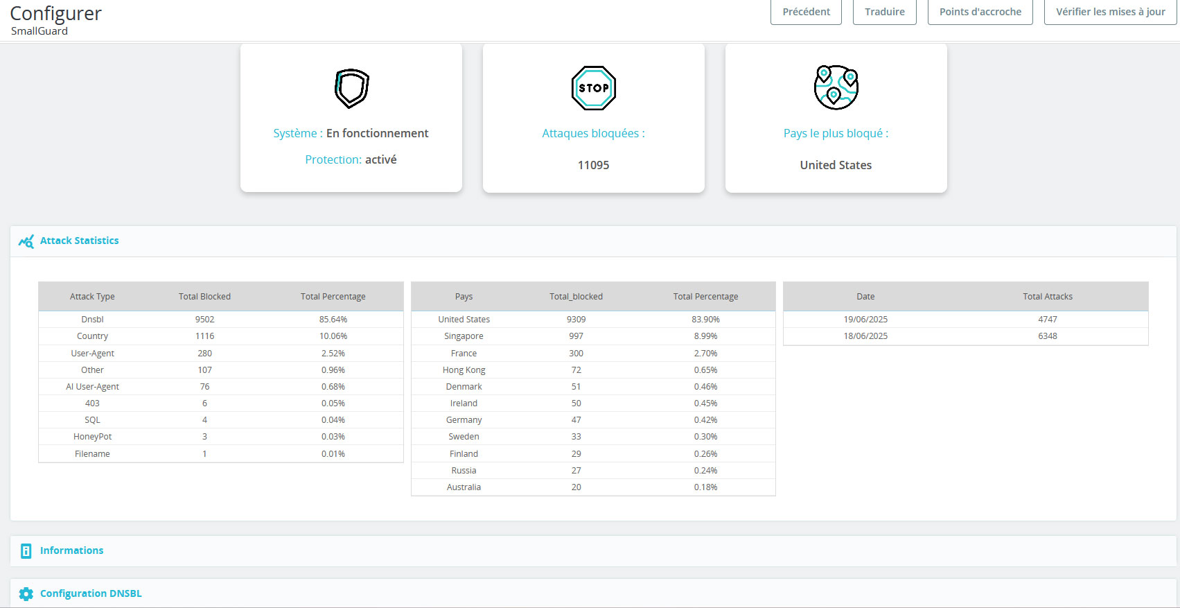Click the Pays column header
1180x608 pixels.
(464, 297)
